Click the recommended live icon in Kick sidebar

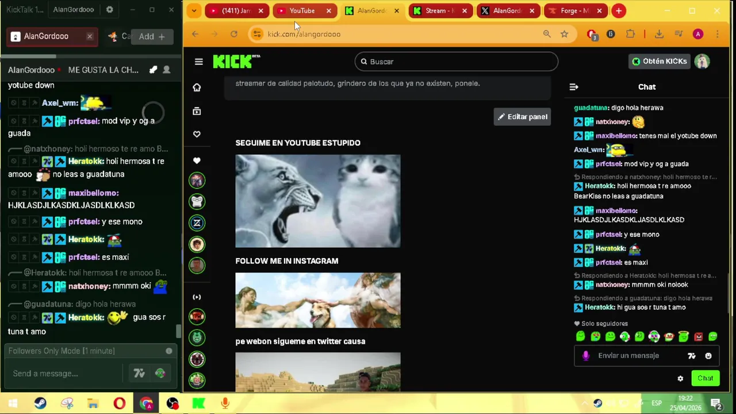tap(197, 297)
